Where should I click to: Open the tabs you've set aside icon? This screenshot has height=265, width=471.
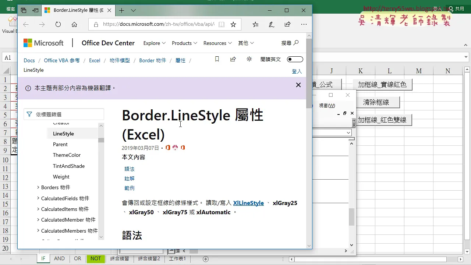(24, 10)
